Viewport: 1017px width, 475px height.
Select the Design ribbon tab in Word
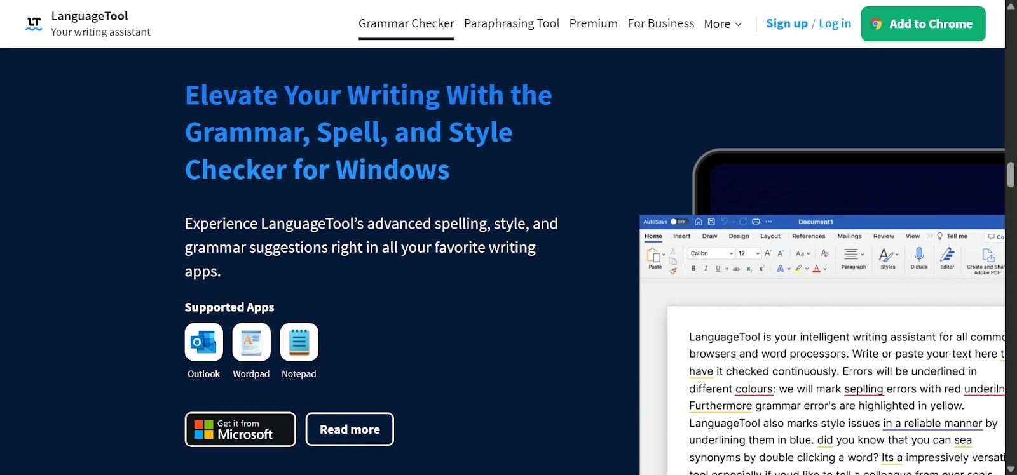point(739,236)
